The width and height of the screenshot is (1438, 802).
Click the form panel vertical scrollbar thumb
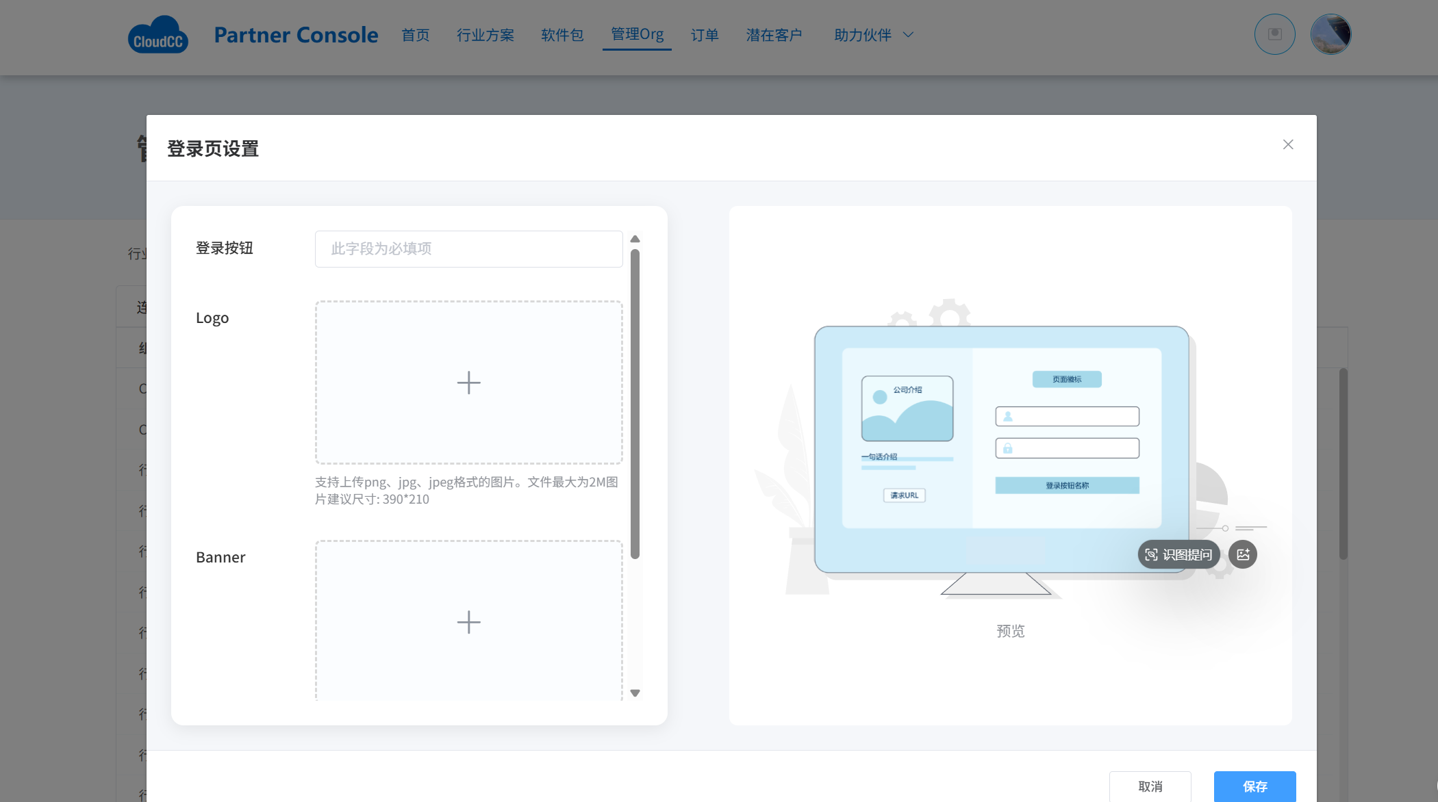coord(635,404)
